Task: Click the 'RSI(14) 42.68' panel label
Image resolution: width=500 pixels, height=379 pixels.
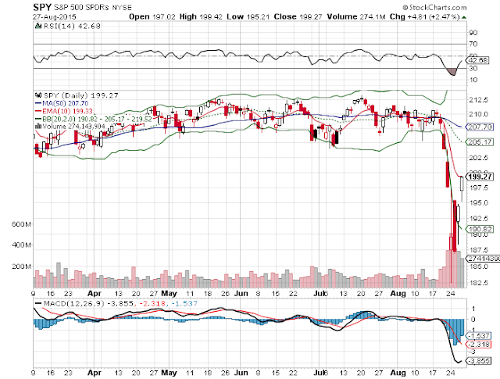Action: 72,26
